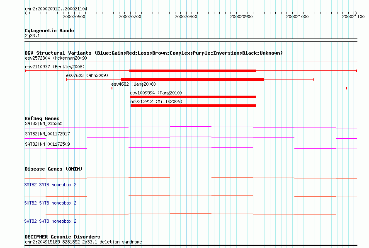Open variant esv4682 (Wang2008) label

point(134,84)
